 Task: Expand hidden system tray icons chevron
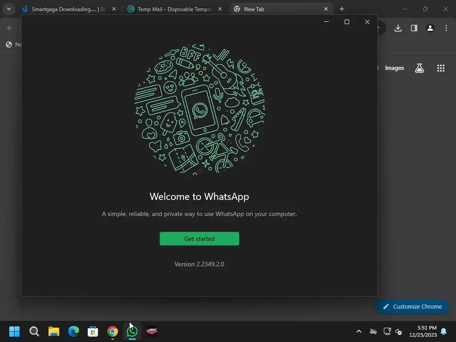359,331
